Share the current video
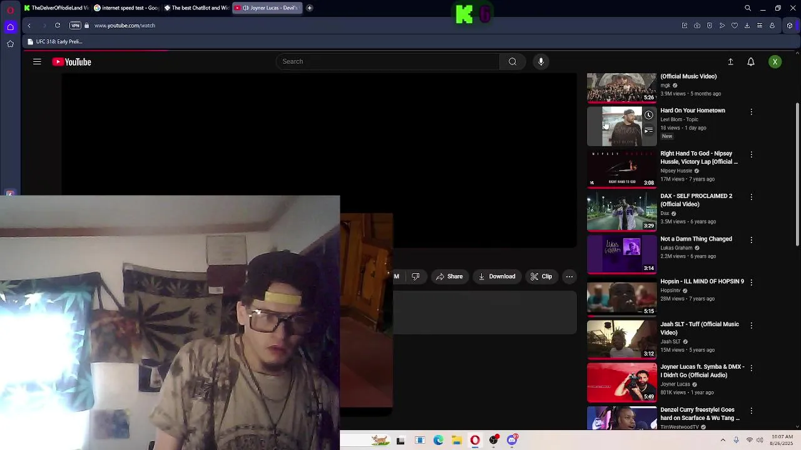 click(449, 276)
